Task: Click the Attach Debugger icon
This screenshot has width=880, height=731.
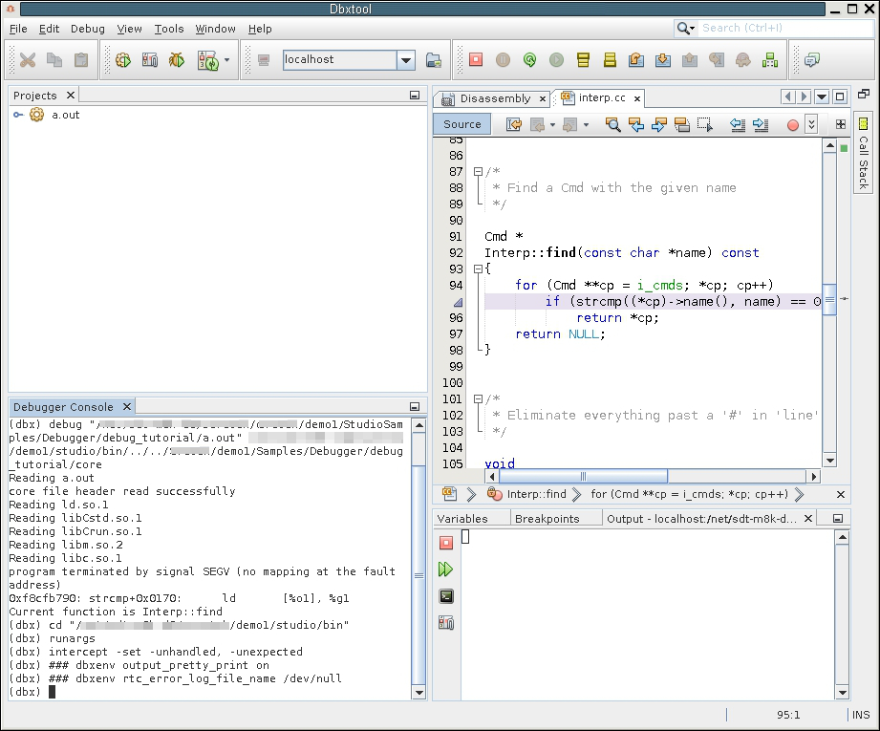Action: pyautogui.click(x=207, y=60)
